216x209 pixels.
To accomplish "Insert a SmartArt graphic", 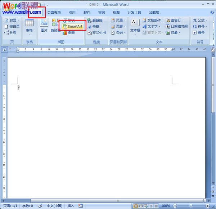I will [72, 26].
